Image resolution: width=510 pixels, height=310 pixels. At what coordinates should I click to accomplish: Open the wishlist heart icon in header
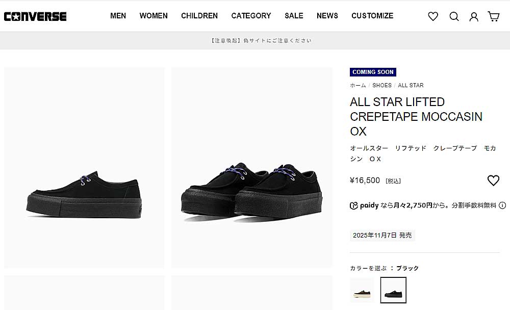click(x=433, y=16)
